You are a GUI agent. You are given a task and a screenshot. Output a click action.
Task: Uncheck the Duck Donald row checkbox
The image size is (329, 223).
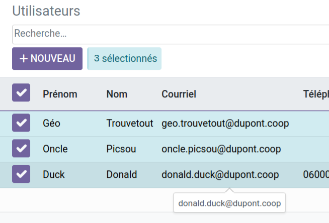click(x=21, y=174)
